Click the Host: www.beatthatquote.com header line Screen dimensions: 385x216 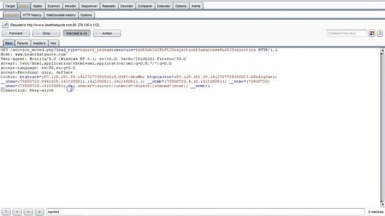pos(33,55)
